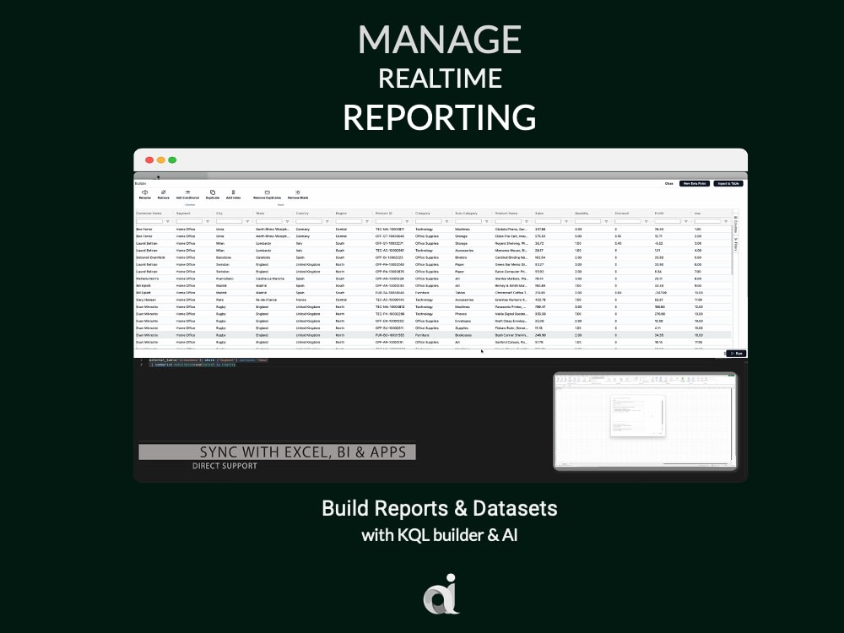844x633 pixels.
Task: Select the Add Conditional column tool
Action: [x=187, y=192]
